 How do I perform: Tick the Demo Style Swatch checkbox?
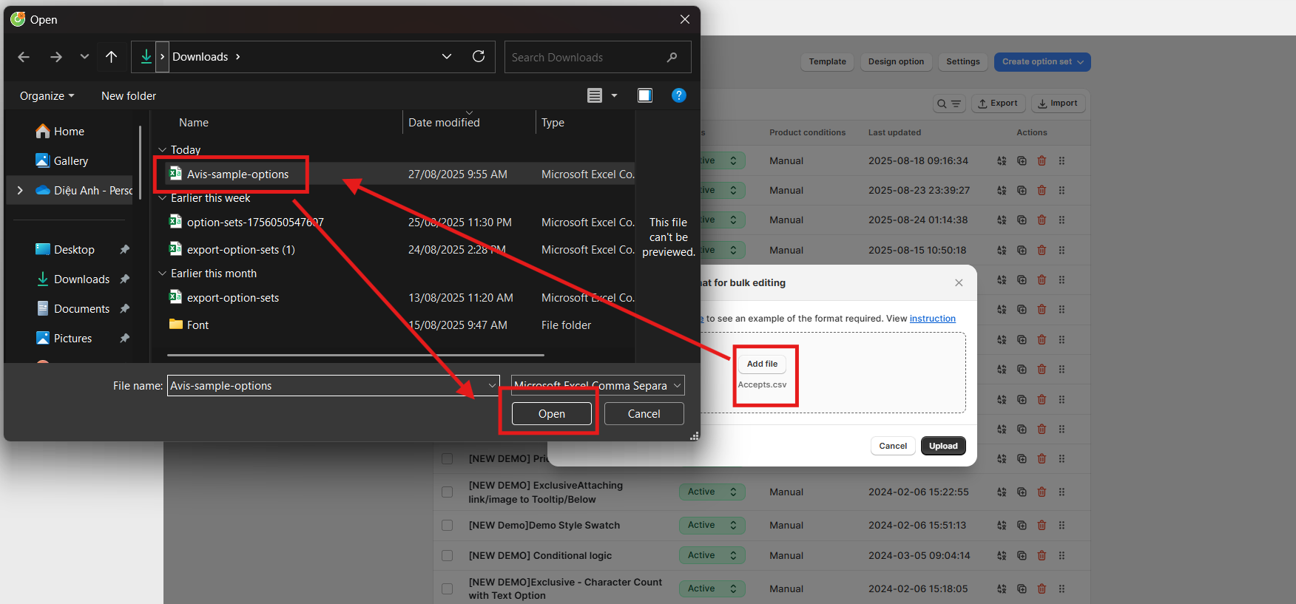pos(448,526)
